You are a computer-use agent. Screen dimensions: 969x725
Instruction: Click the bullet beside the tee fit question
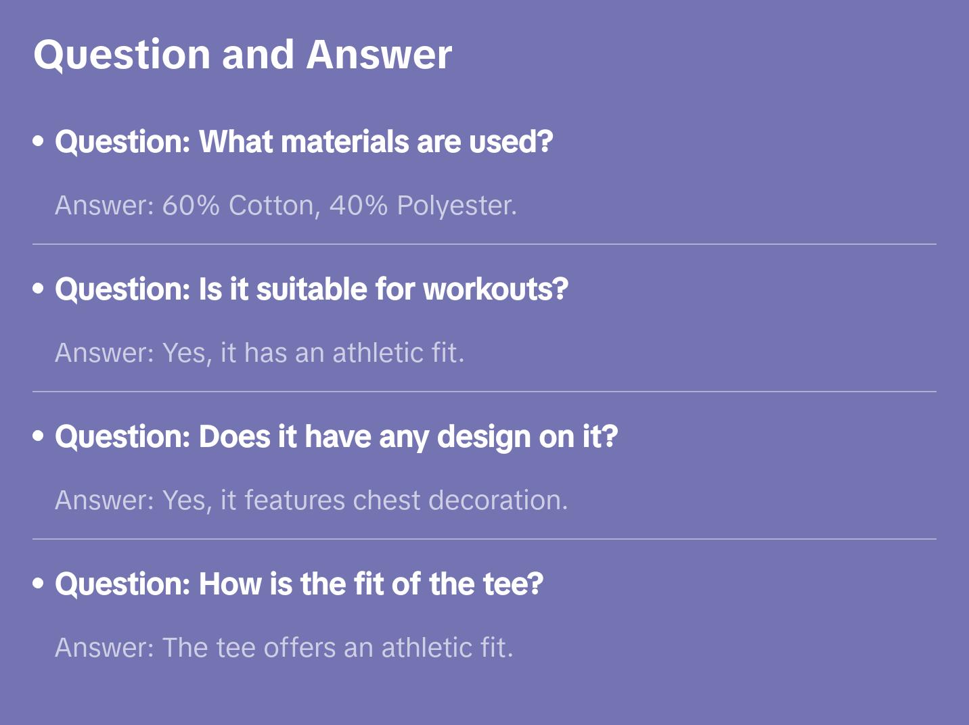click(39, 584)
